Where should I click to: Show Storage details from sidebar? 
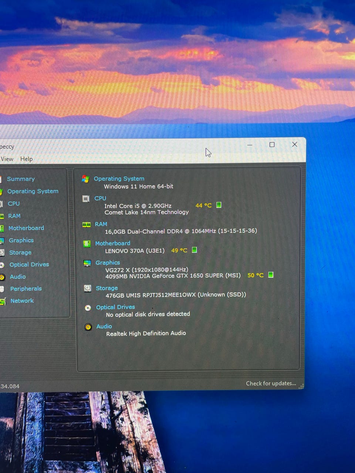tap(20, 252)
